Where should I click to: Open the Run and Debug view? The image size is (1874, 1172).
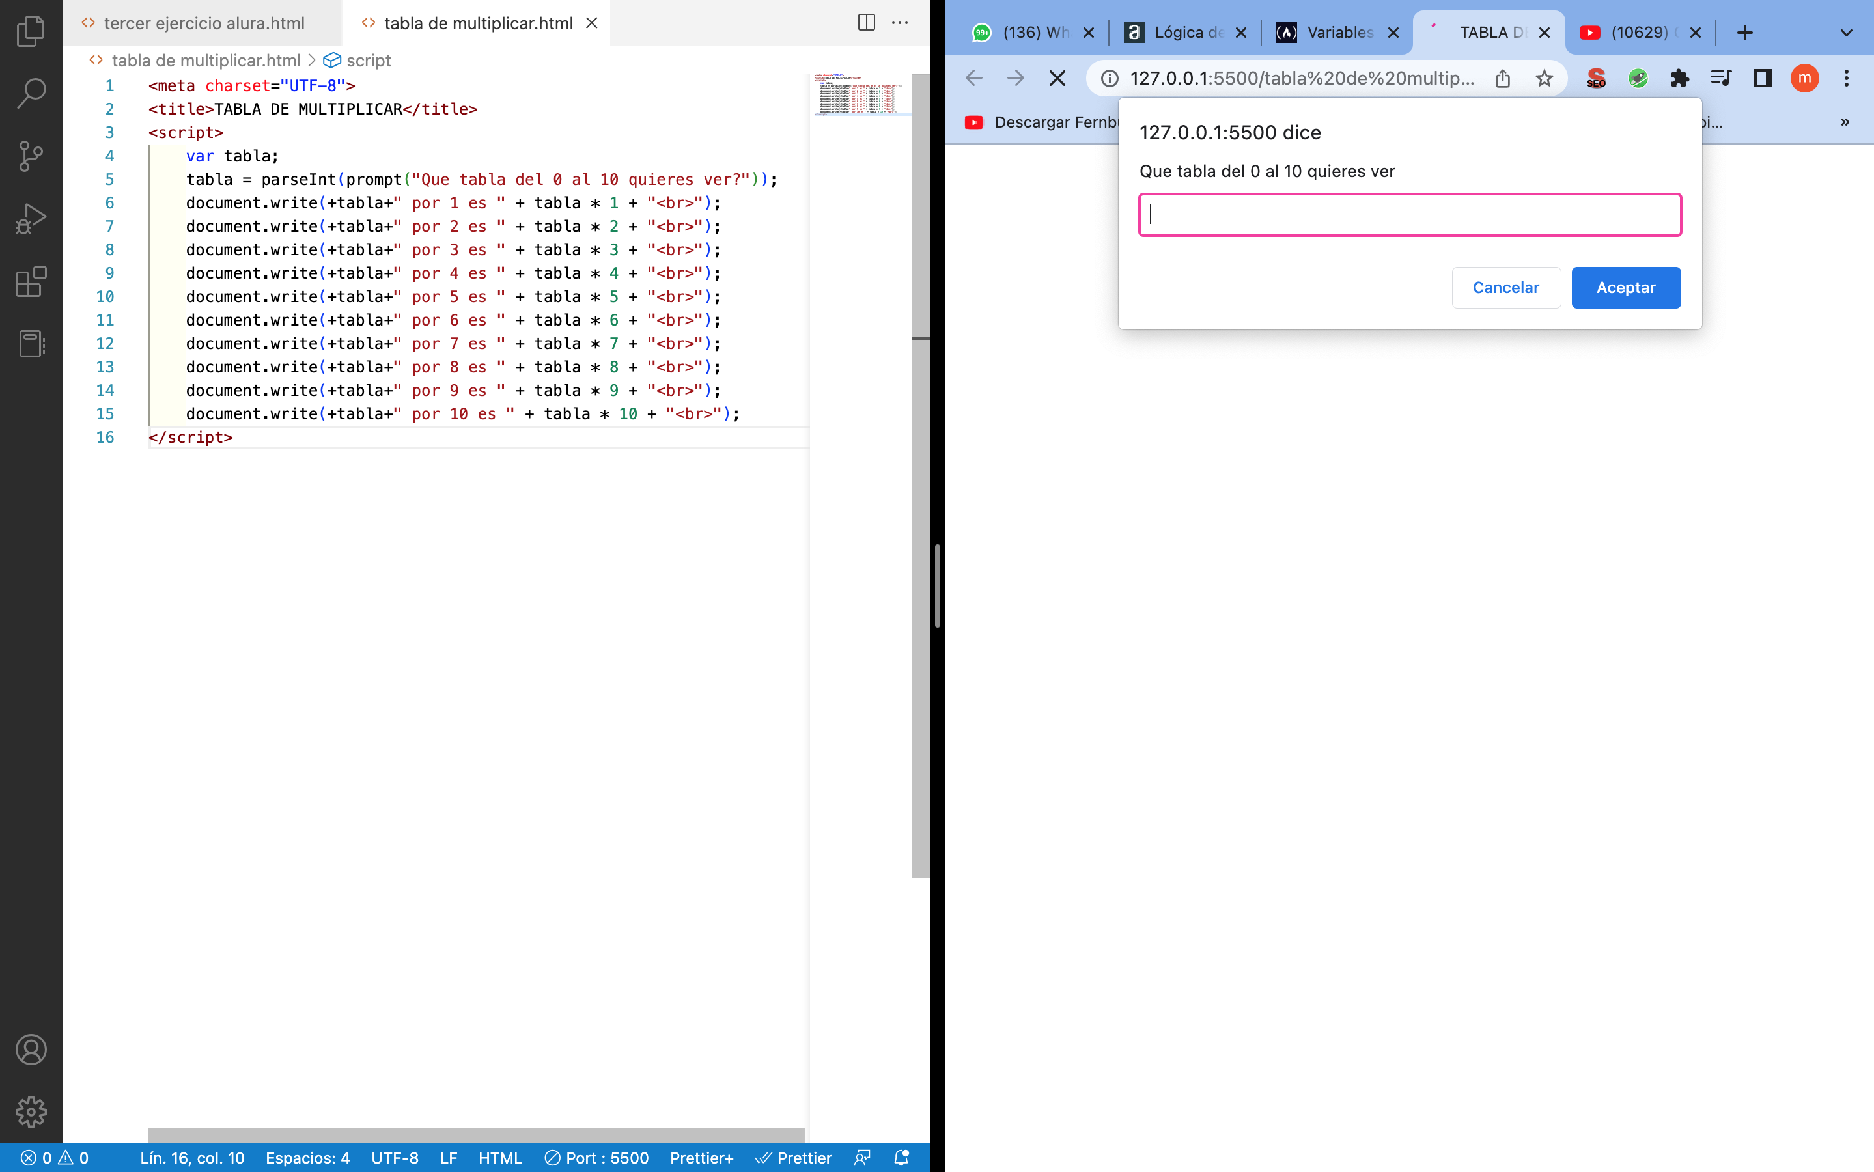[31, 219]
